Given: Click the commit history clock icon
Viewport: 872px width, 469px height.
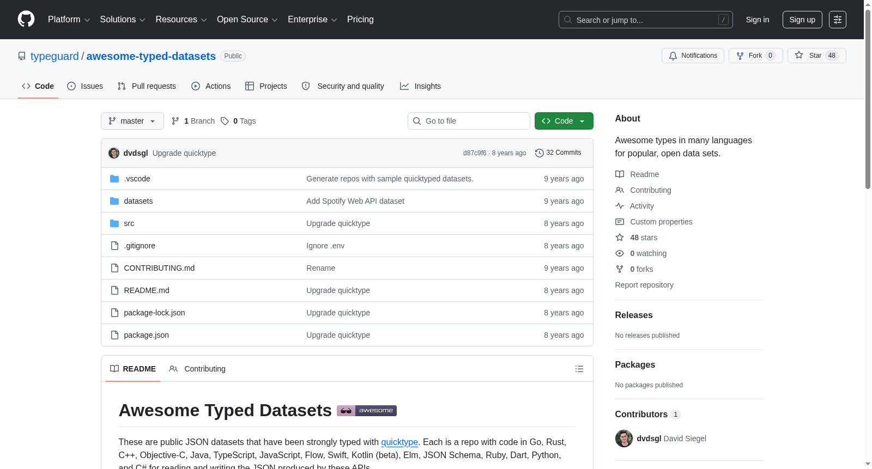Looking at the screenshot, I should pyautogui.click(x=540, y=153).
